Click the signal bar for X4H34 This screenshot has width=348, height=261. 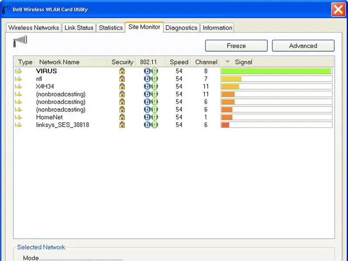pos(230,87)
